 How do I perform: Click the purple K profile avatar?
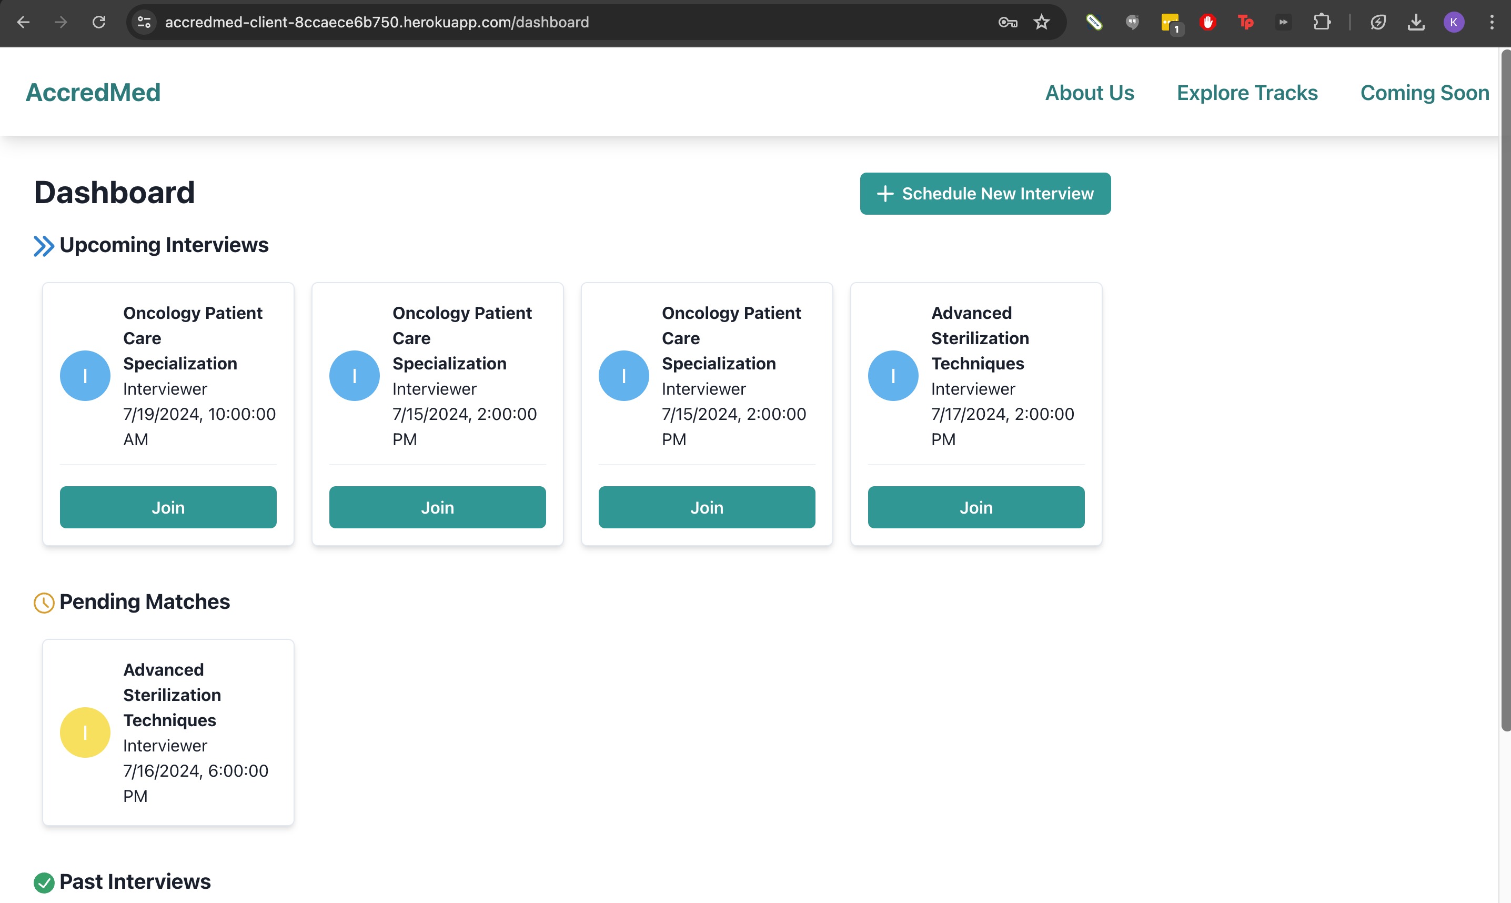pyautogui.click(x=1453, y=23)
